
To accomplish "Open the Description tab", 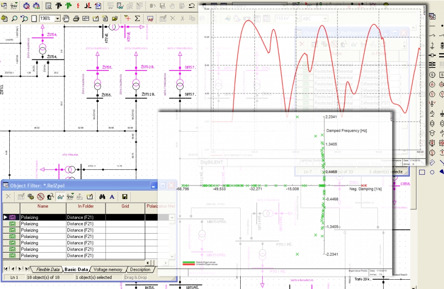I will coord(140,269).
